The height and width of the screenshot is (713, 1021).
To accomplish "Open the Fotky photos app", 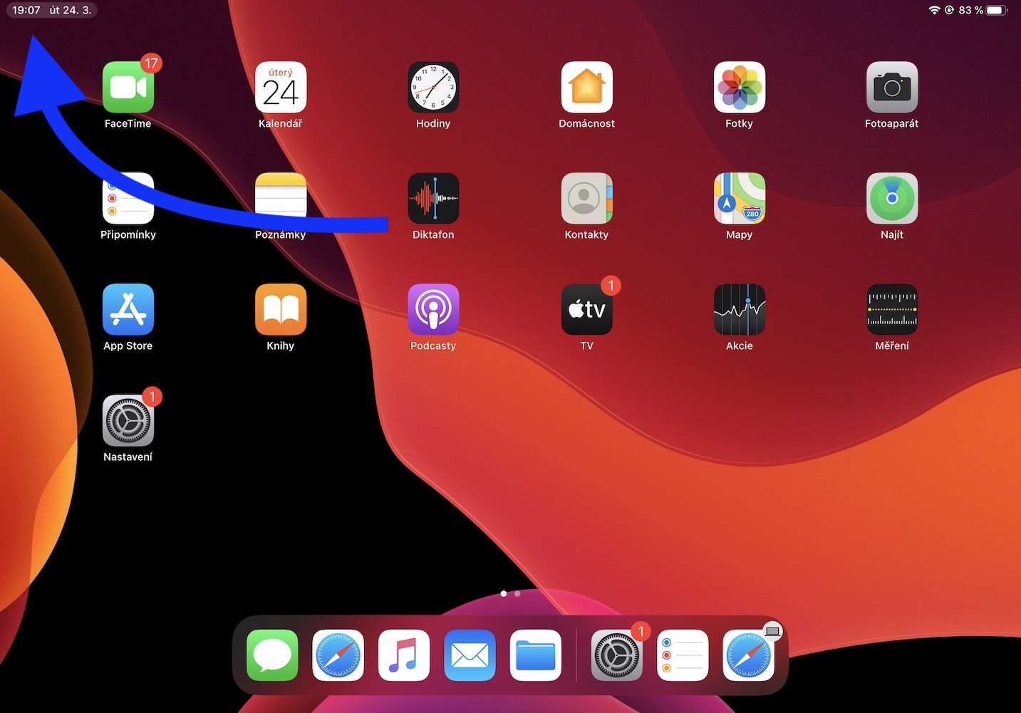I will (x=740, y=88).
